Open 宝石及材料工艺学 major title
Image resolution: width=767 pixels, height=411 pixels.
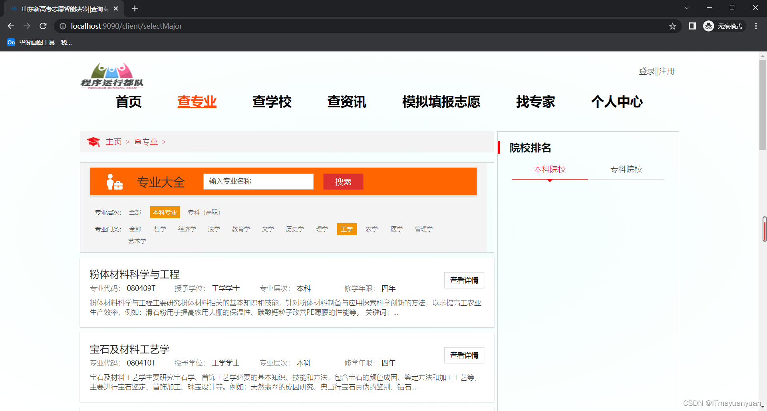point(129,350)
